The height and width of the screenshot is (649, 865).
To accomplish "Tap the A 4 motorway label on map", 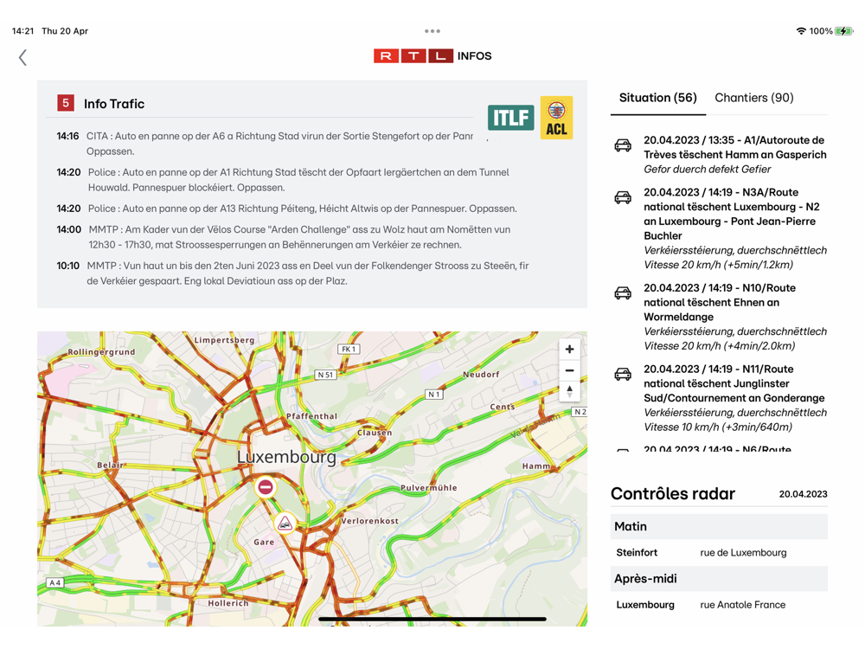I will pyautogui.click(x=54, y=582).
